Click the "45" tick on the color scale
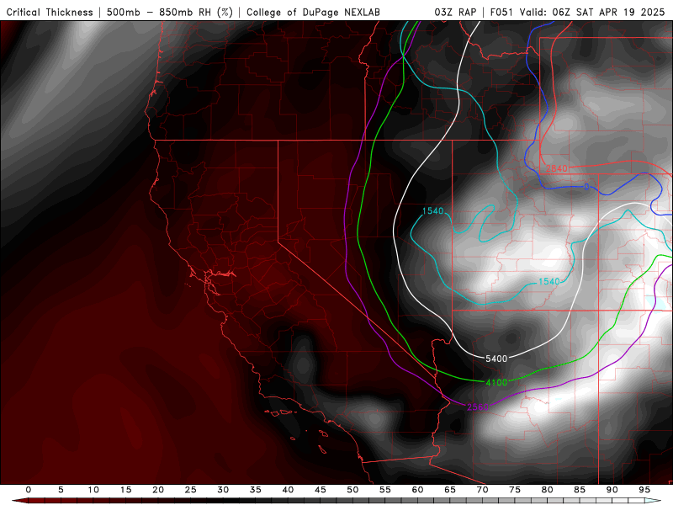Image resolution: width=673 pixels, height=505 pixels. point(321,490)
